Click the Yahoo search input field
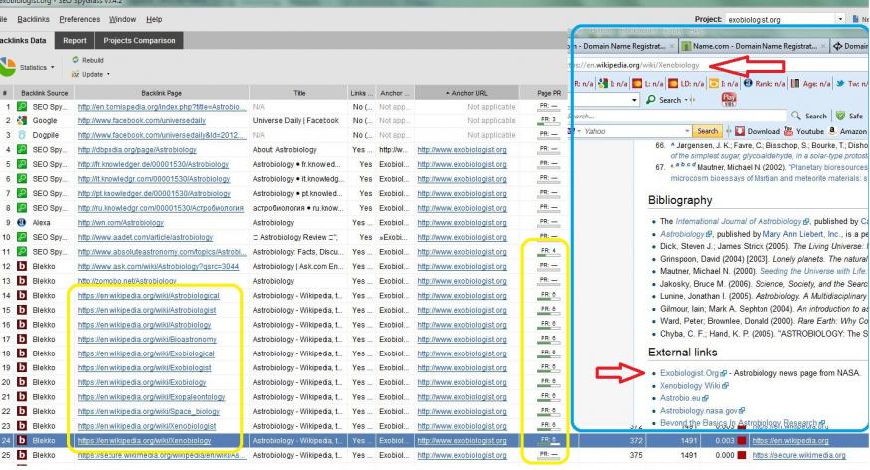 [x=634, y=131]
